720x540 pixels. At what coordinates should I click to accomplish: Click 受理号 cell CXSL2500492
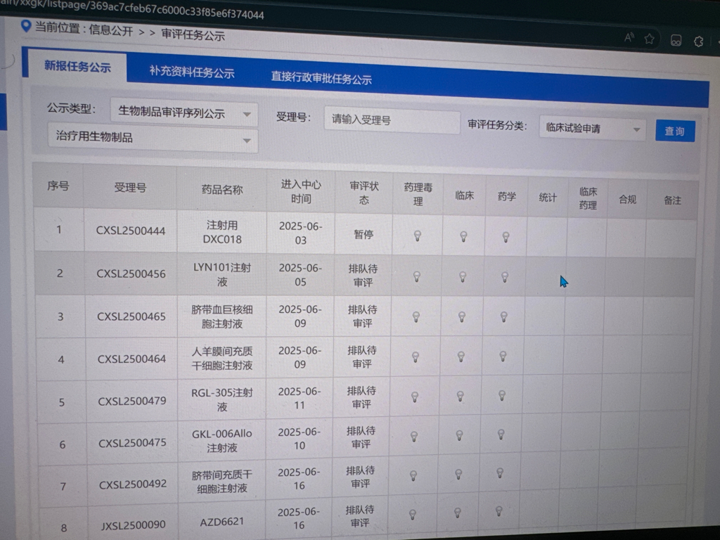coord(133,484)
